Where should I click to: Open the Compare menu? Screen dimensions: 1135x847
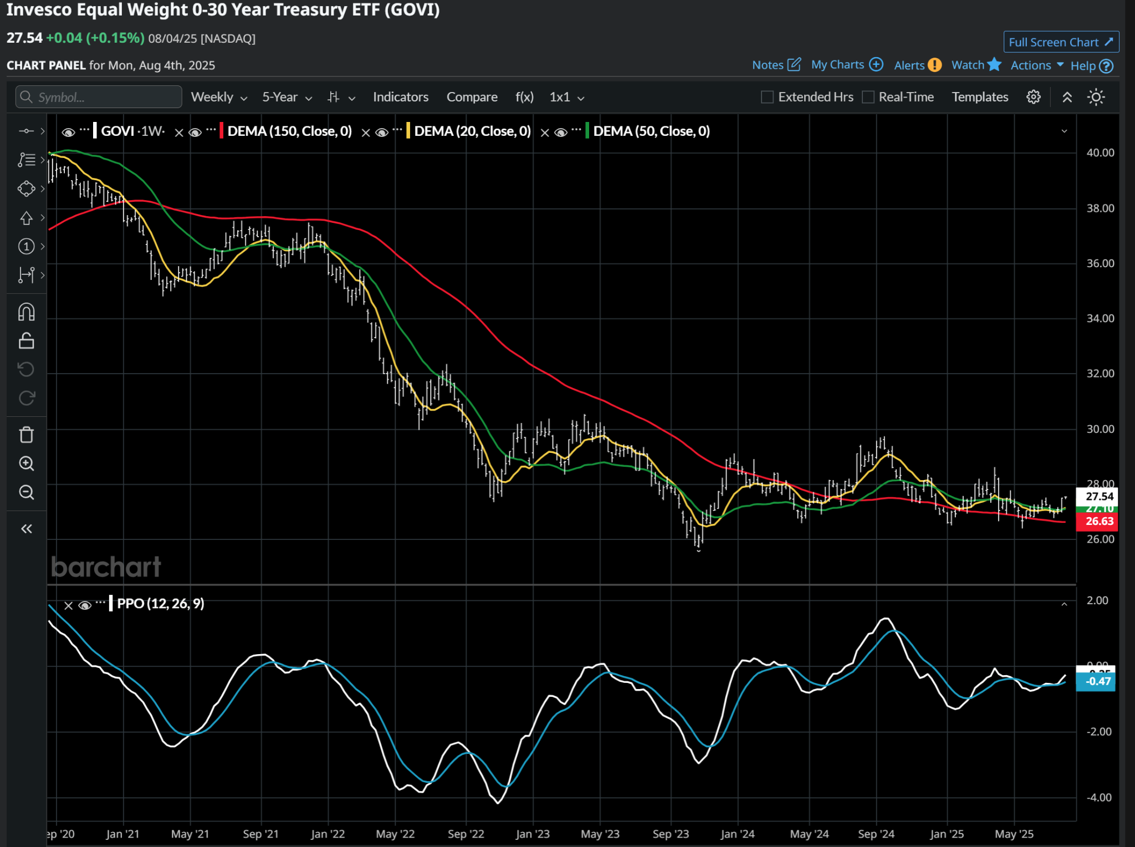tap(472, 97)
